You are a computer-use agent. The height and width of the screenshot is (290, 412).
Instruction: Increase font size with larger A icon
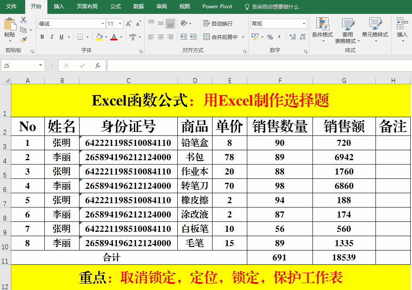coord(129,24)
